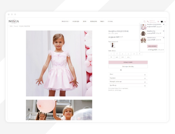Open the PRESS dropdown menu
The height and width of the screenshot is (134, 175).
coord(102,21)
